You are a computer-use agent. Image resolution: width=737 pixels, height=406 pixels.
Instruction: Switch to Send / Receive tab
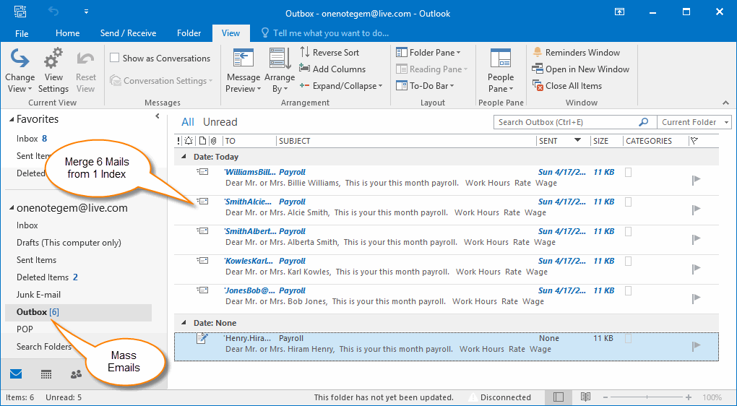[x=128, y=33]
